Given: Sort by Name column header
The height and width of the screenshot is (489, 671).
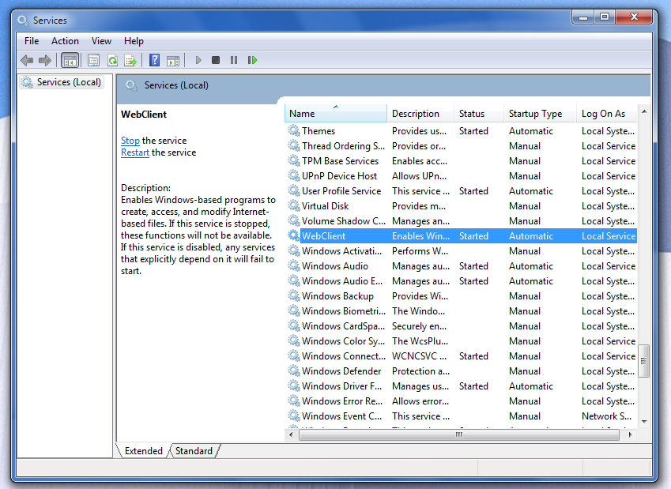Looking at the screenshot, I should coord(335,114).
